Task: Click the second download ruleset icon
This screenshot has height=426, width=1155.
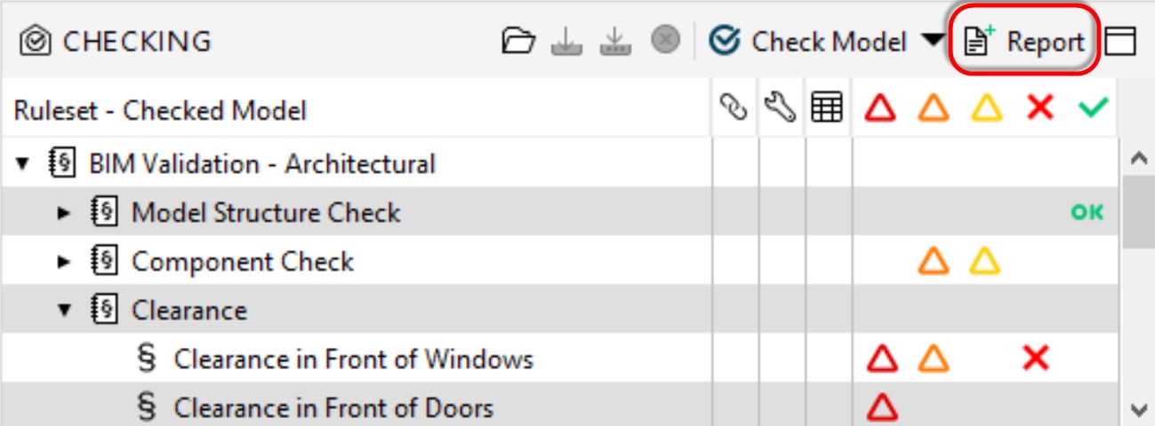Action: coord(615,41)
